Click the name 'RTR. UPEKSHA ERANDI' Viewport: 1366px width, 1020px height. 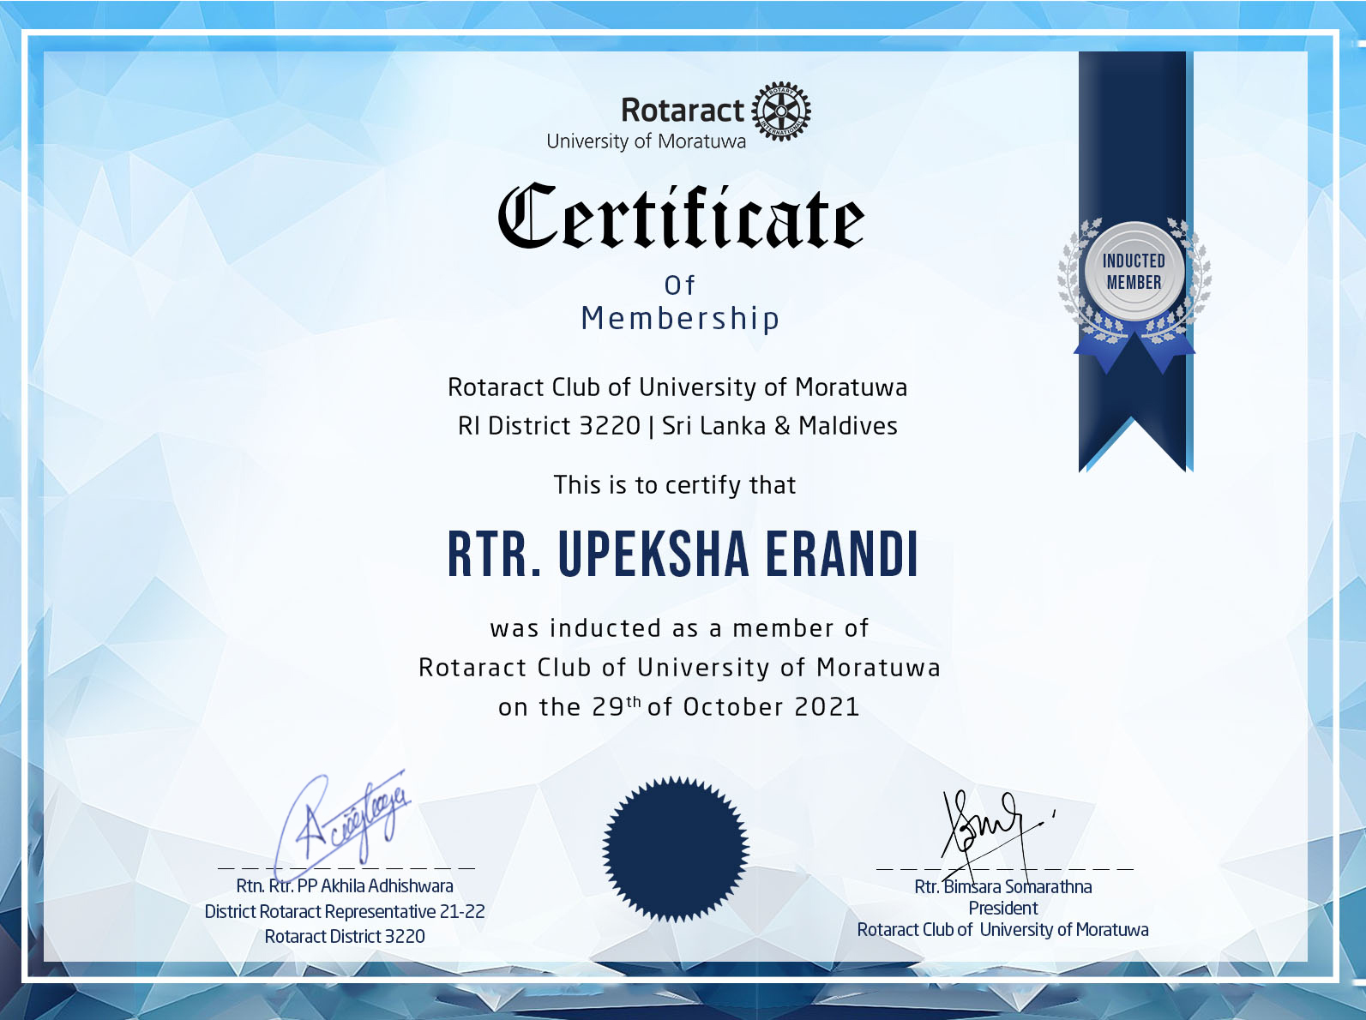click(x=683, y=555)
